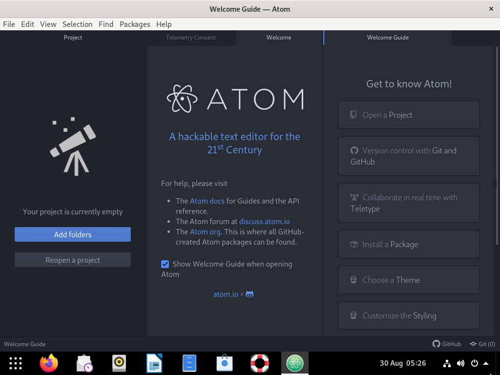Click the Project panel tab
Image resolution: width=500 pixels, height=375 pixels.
73,38
